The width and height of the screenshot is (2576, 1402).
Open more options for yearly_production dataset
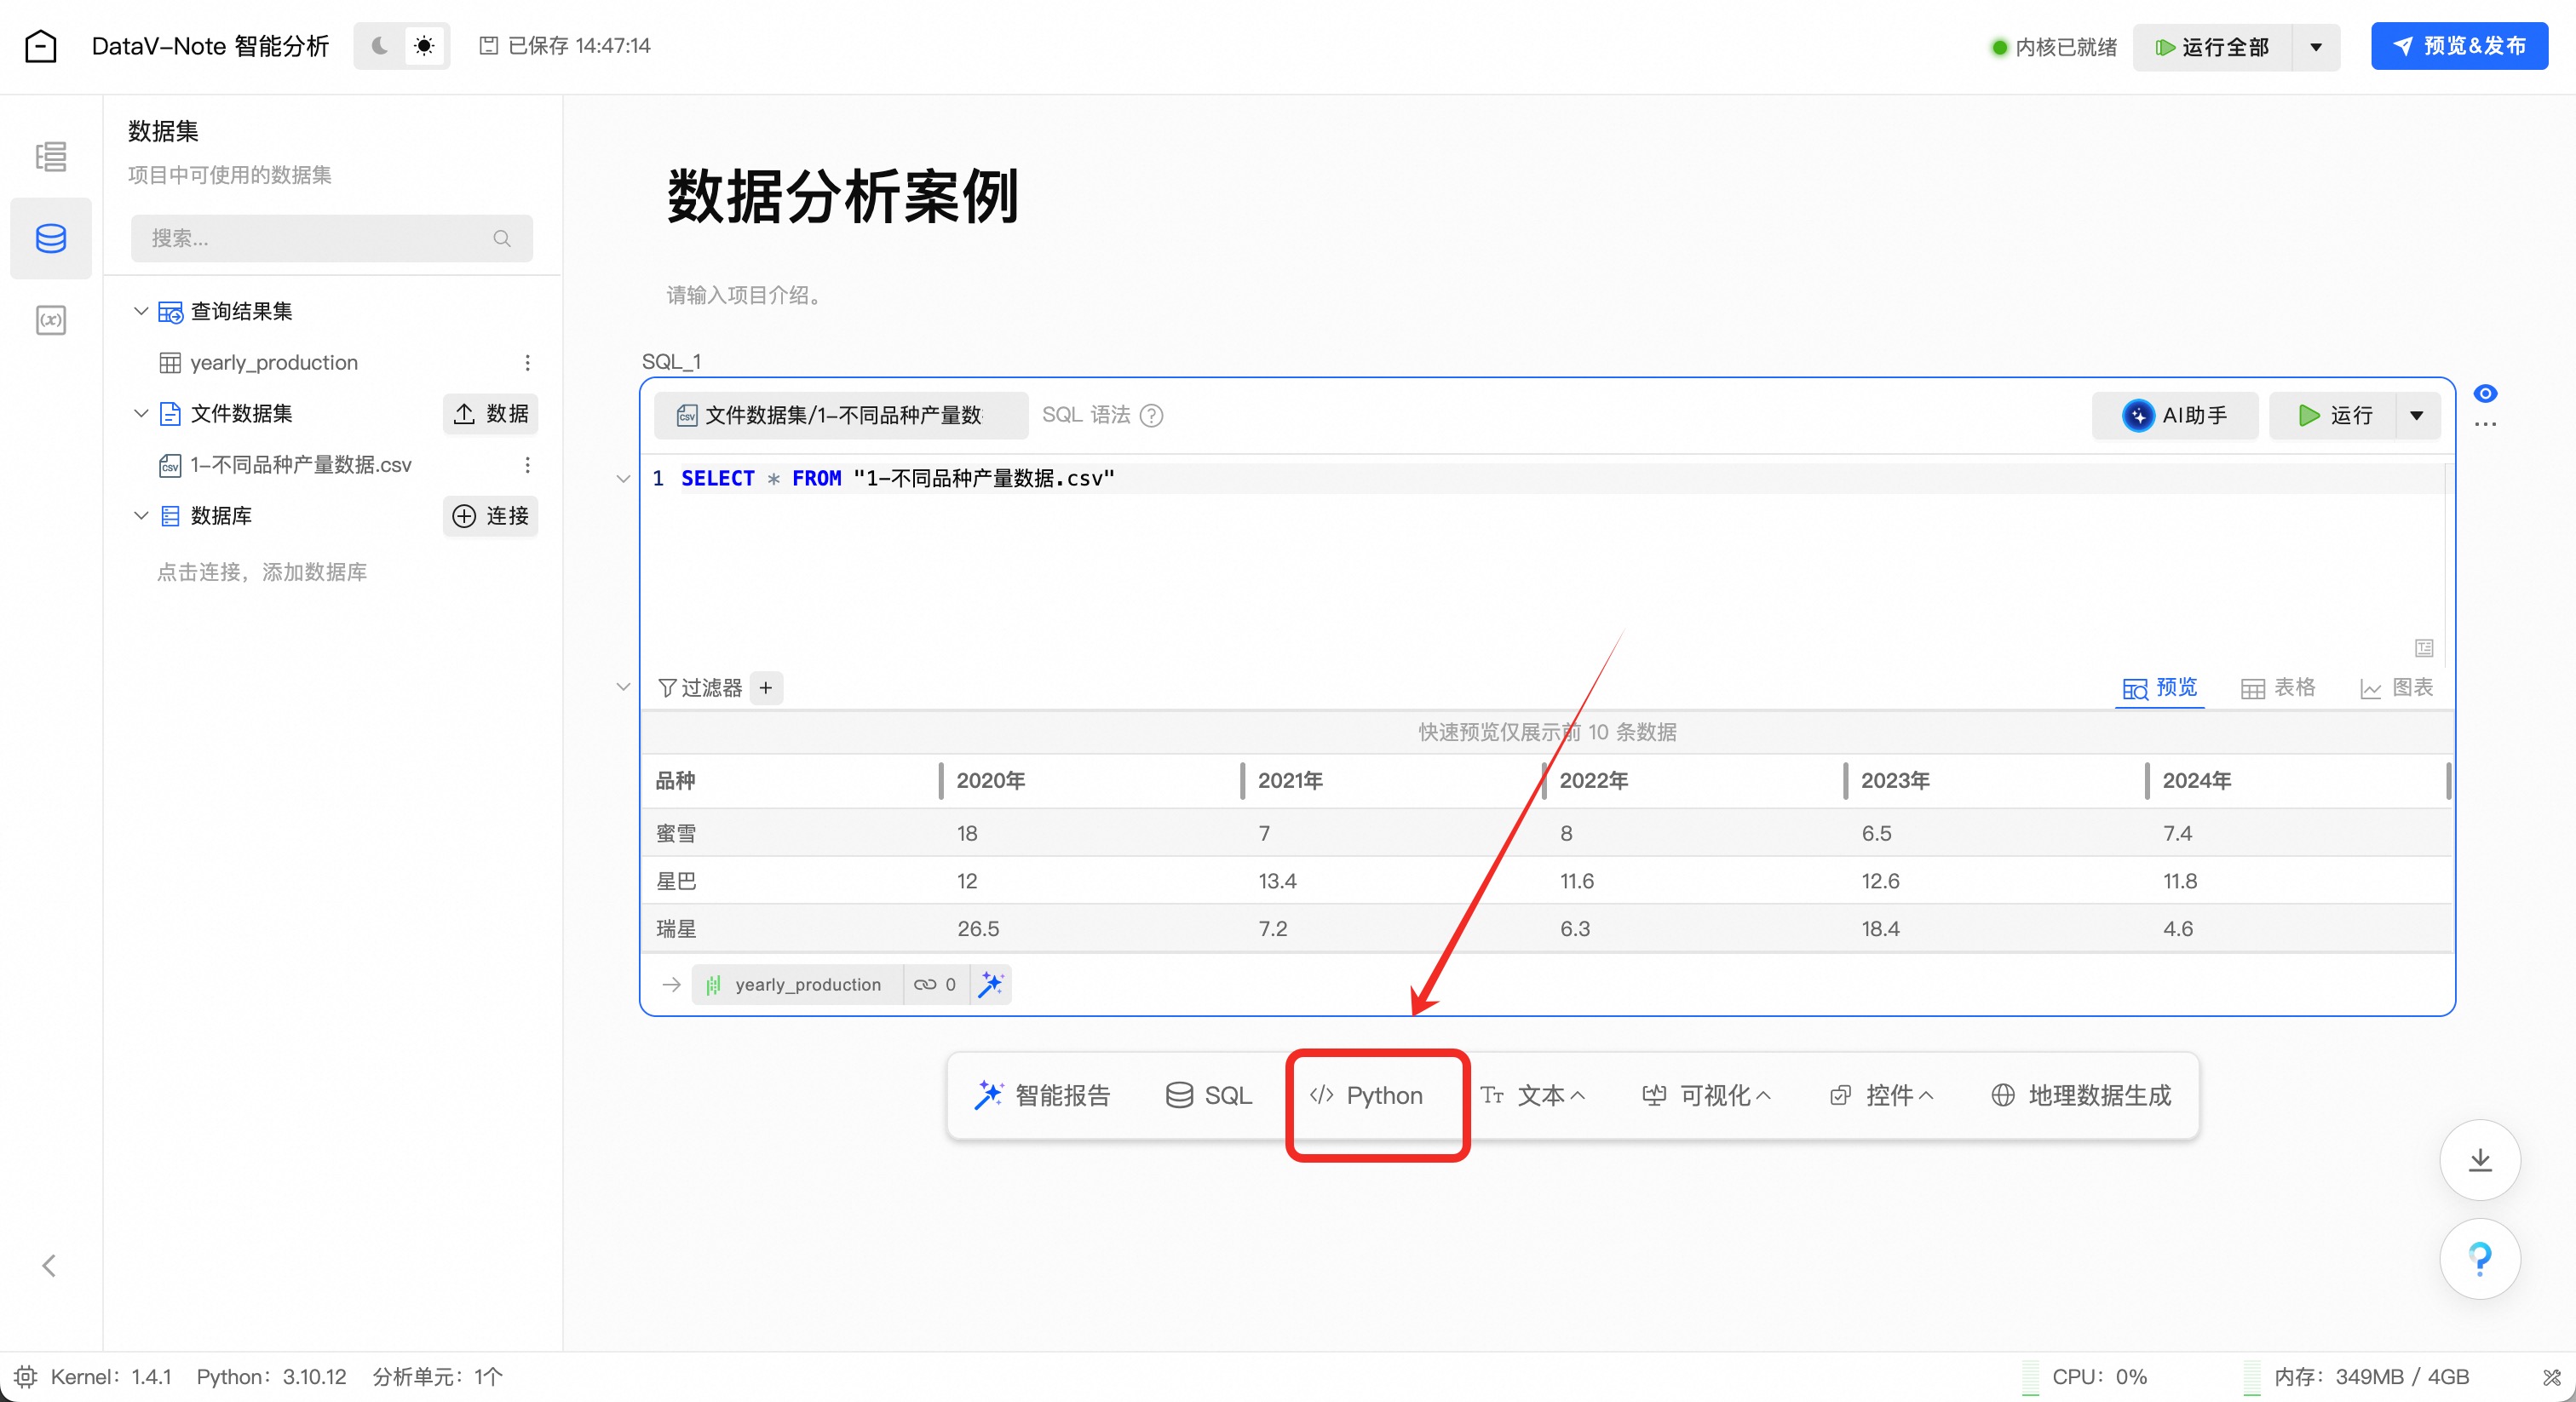[527, 362]
